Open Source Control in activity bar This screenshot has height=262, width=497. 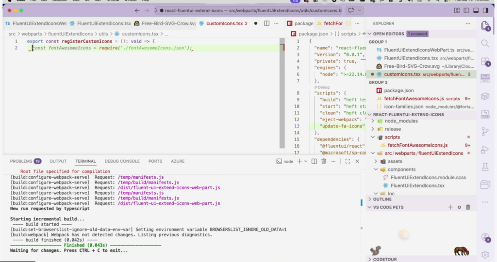coord(485,131)
